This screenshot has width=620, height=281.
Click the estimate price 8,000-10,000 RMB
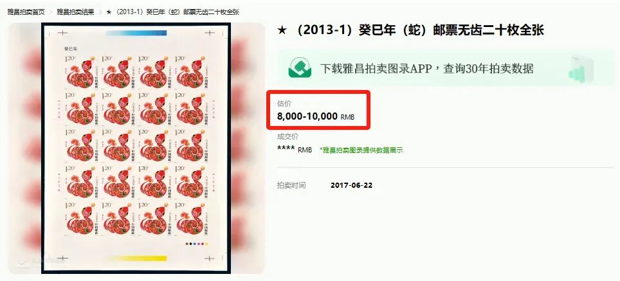pos(316,116)
